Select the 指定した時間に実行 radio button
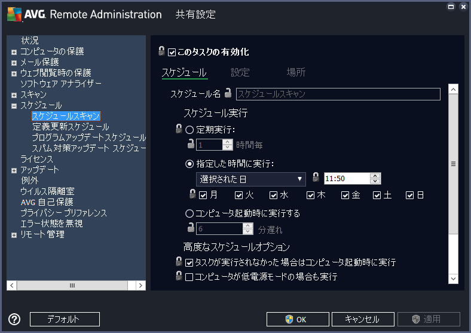The height and width of the screenshot is (333, 471). 189,164
